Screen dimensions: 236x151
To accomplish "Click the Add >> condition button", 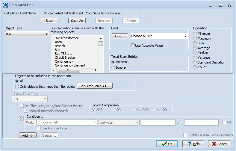I will coord(28,135).
